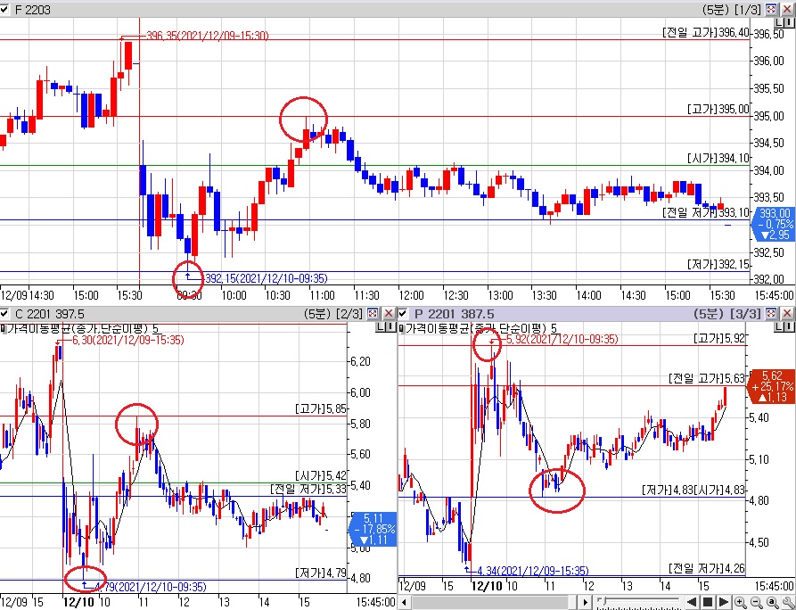This screenshot has height=610, width=796.
Task: Click the 5.11 current price tag
Action: (x=374, y=529)
